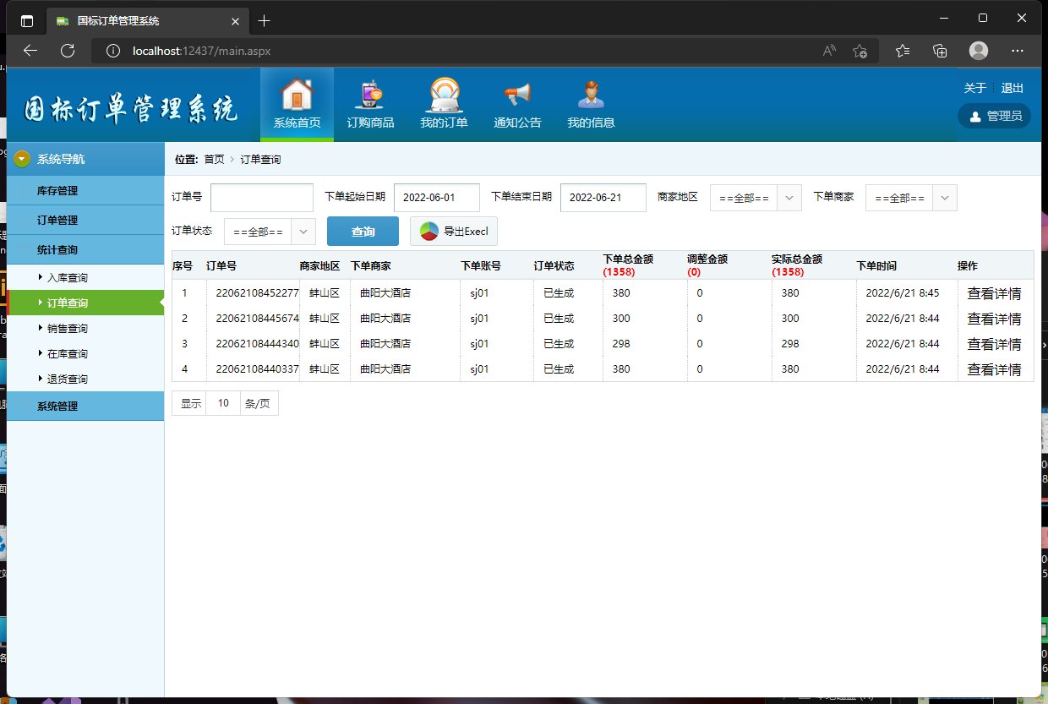
Task: Click the tab actions menu icon
Action: (27, 20)
